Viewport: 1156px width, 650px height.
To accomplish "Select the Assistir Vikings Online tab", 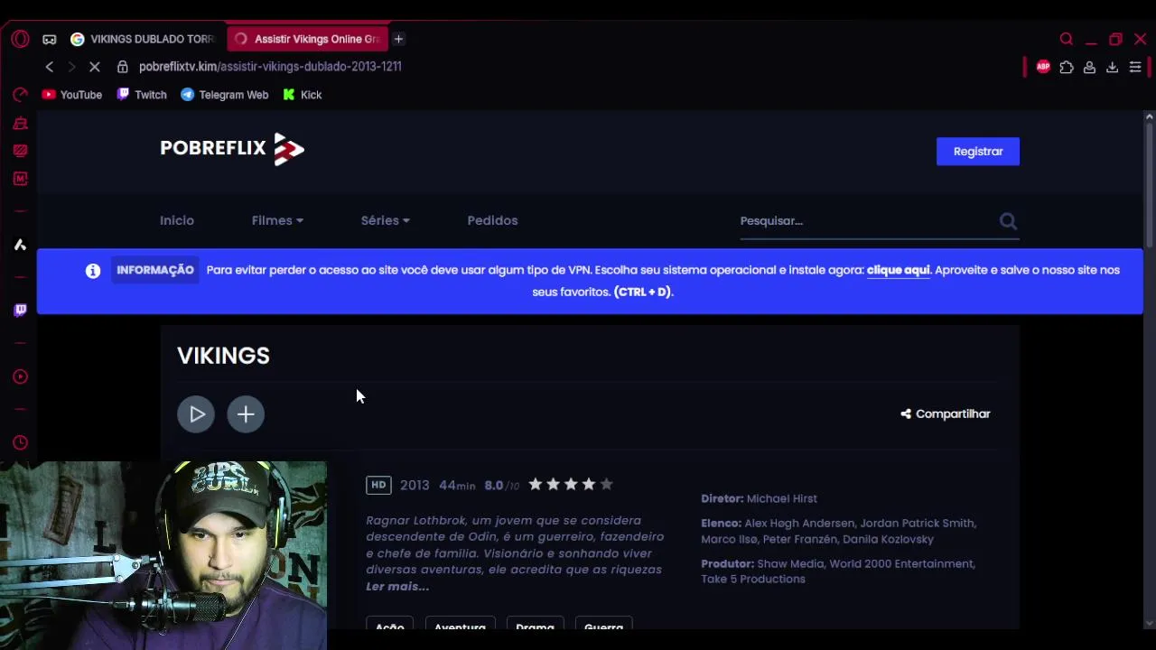I will click(307, 39).
